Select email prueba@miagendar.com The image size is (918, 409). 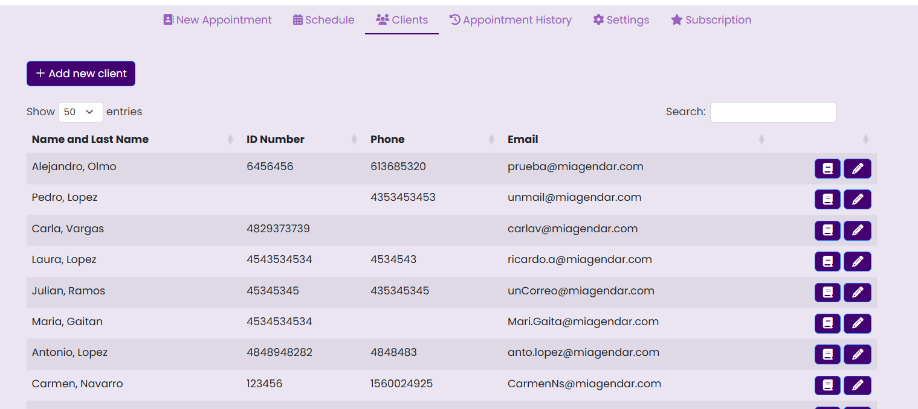[x=575, y=166]
